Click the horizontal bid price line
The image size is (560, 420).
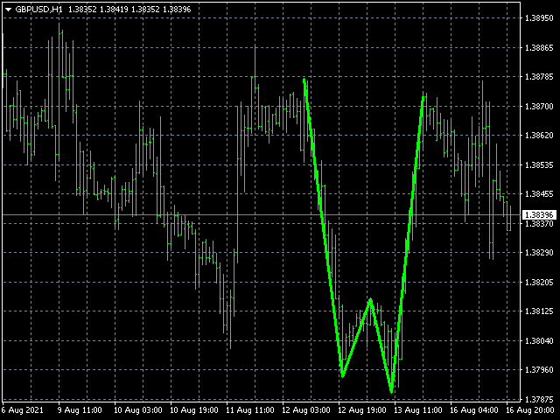(x=262, y=214)
